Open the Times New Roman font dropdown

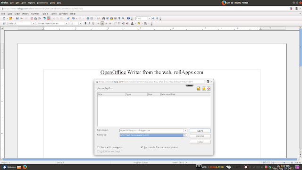(67, 23)
